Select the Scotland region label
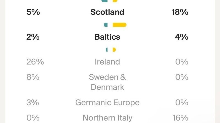220x123 pixels. [x=107, y=12]
